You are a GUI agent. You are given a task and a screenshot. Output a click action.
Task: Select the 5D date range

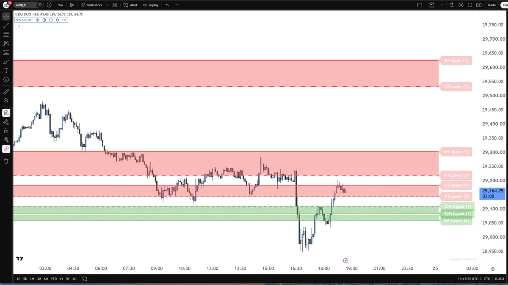pos(25,279)
